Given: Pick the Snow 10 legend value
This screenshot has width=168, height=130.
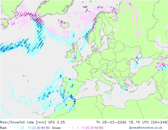Looking at the screenshot, I should [x=83, y=128].
